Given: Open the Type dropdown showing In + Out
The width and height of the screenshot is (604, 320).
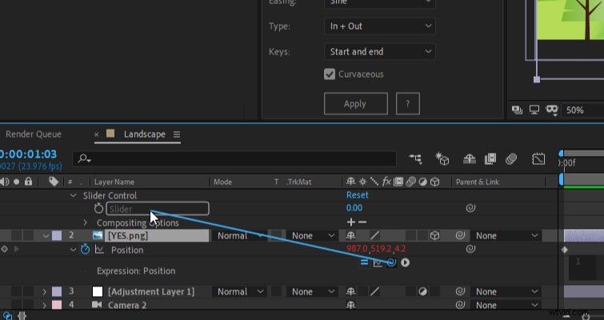Looking at the screenshot, I should pos(380,26).
